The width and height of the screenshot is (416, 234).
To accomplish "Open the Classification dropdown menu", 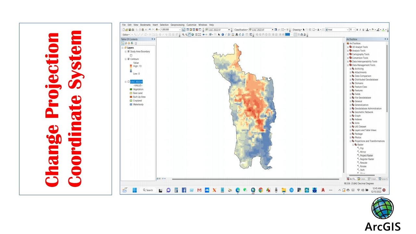I will (x=241, y=30).
